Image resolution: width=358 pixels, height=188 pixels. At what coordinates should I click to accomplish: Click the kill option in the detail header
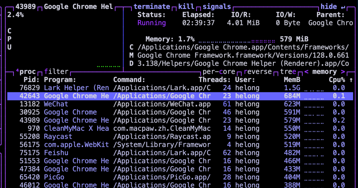[186, 7]
